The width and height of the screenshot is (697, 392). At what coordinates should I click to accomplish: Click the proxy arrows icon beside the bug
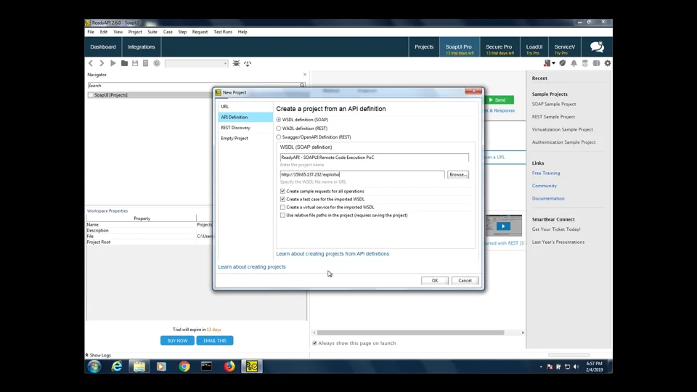(248, 64)
